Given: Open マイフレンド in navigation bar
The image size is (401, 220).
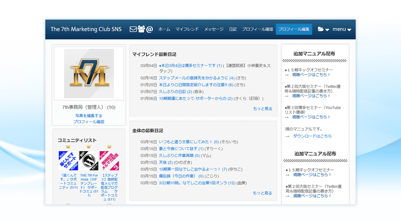Looking at the screenshot, I should (x=187, y=29).
